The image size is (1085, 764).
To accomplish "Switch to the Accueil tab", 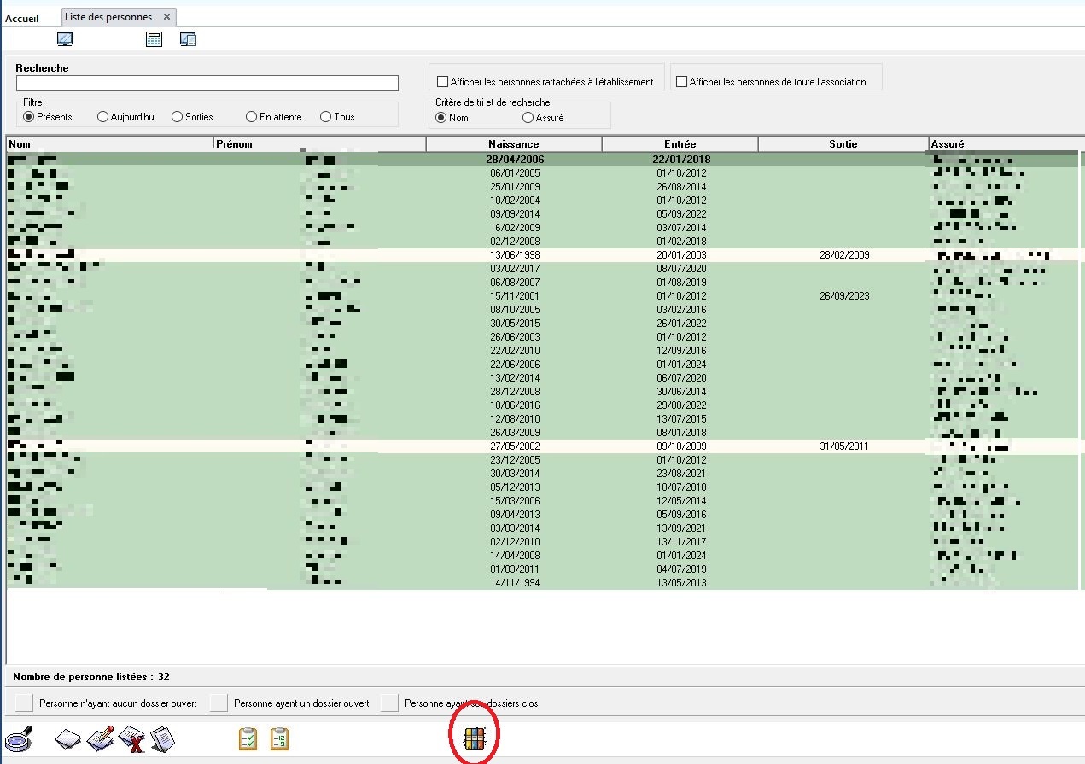I will pos(22,18).
